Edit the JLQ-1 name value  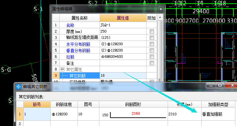(x=123, y=25)
